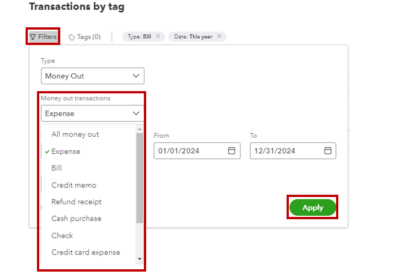Choose Check transaction type
The image size is (402, 275).
click(62, 236)
